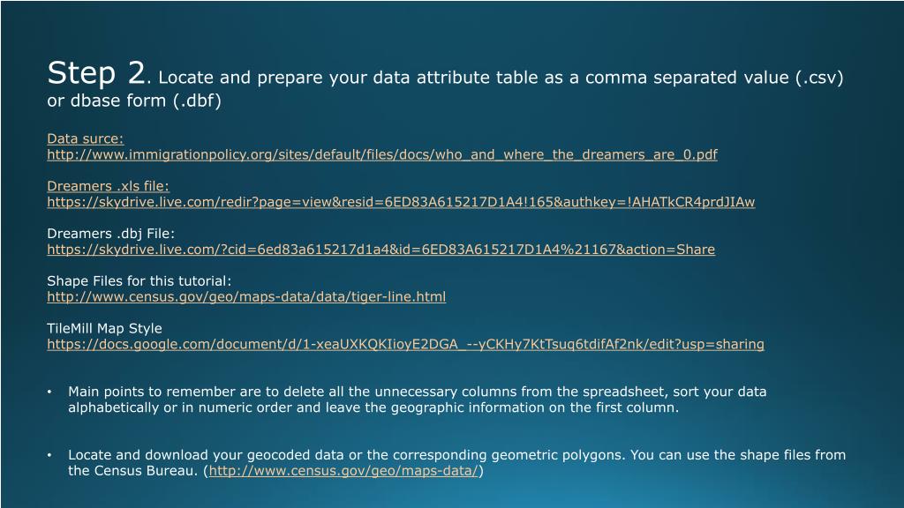Click the underlined "Data surce:" label
904x508 pixels.
[86, 138]
